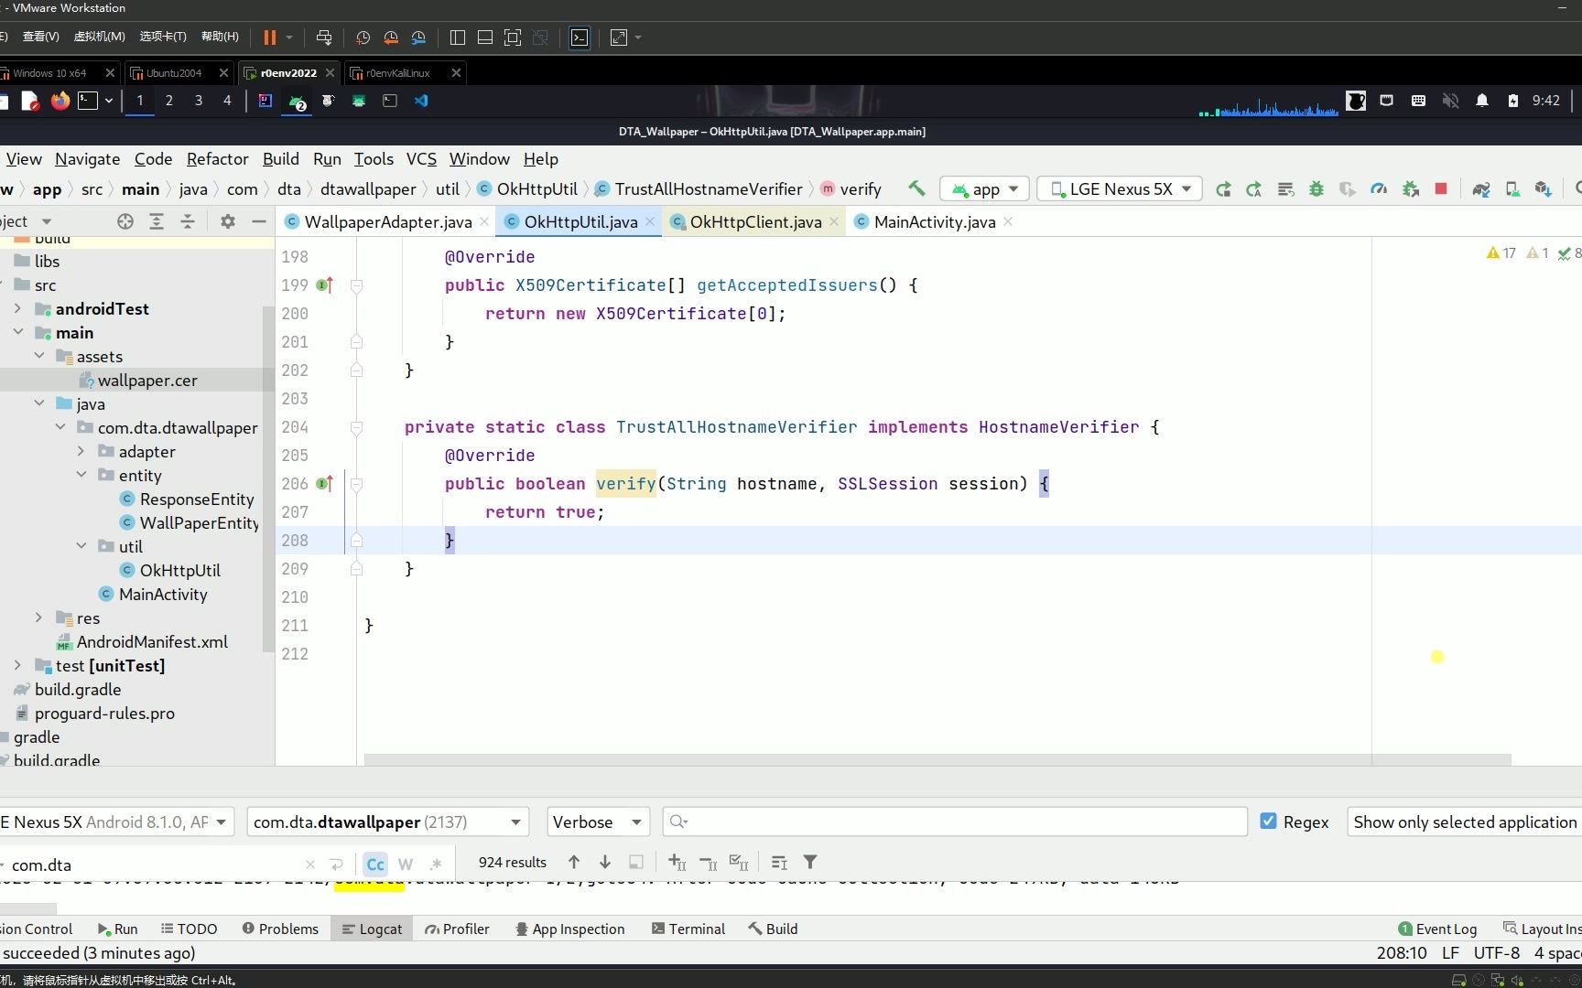Open the TODO tool window
Viewport: 1582px width, 988px height.
pyautogui.click(x=190, y=929)
